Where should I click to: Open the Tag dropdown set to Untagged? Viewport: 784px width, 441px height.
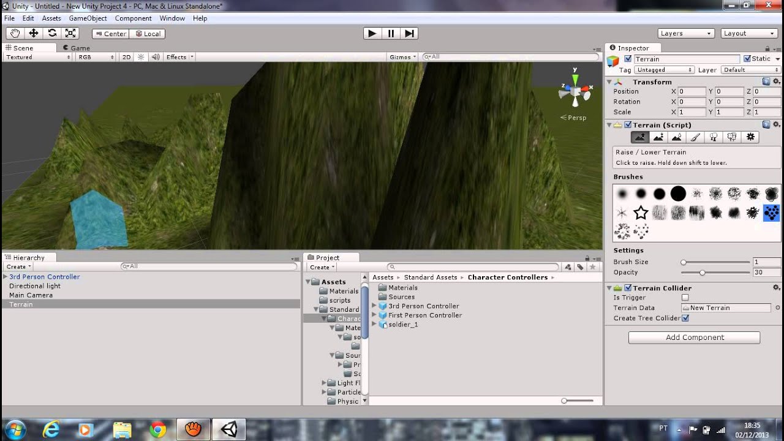664,70
